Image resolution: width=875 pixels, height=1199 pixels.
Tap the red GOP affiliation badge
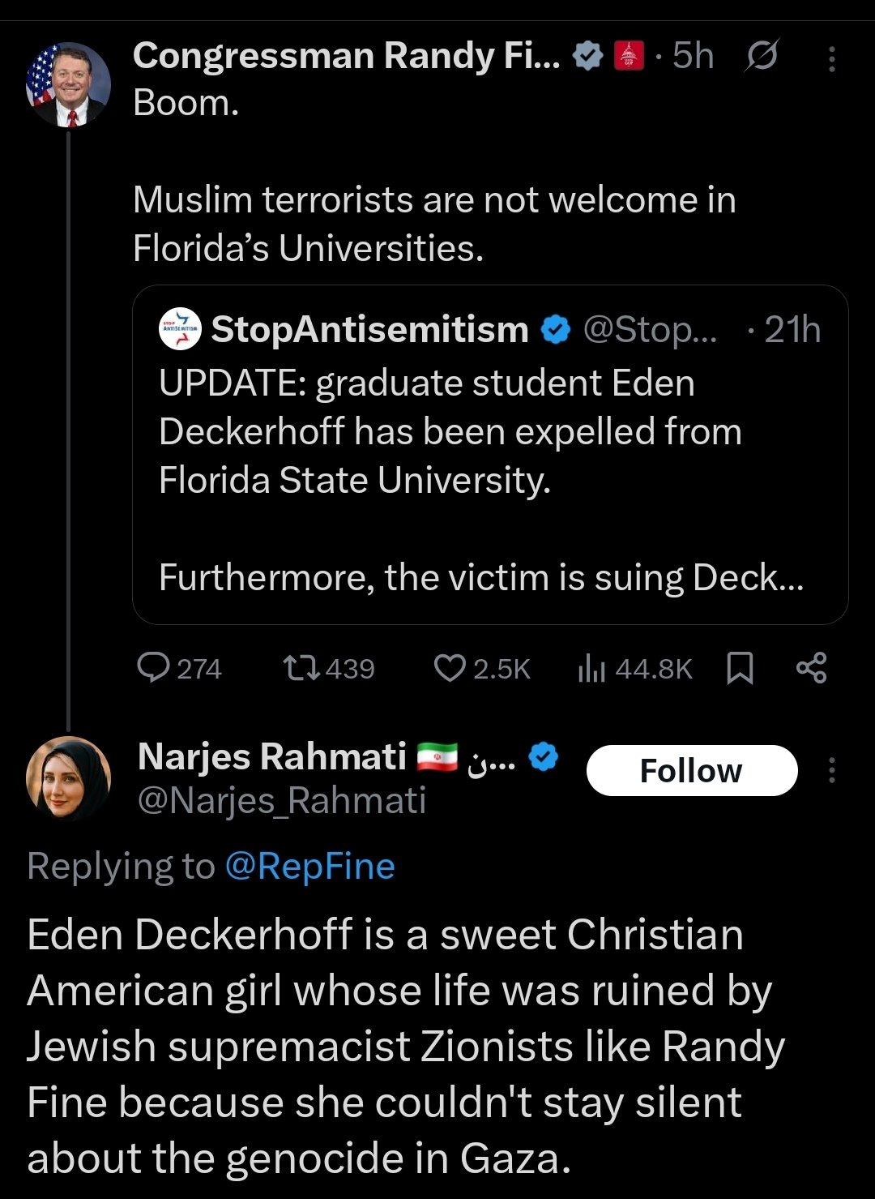[630, 57]
